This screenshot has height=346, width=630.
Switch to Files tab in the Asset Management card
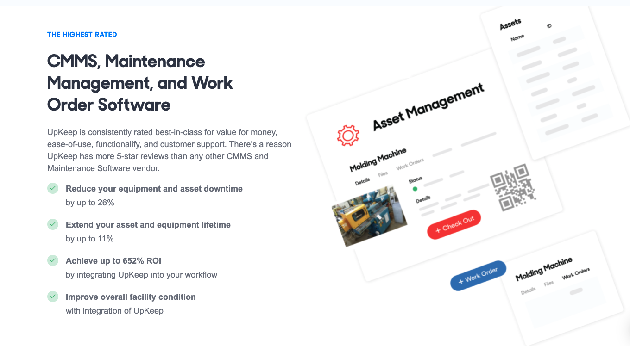(383, 174)
